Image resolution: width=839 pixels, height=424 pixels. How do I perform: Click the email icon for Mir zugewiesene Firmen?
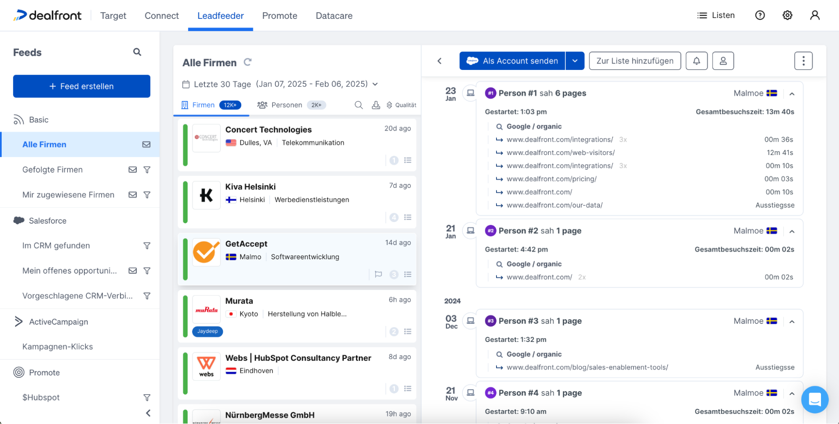(x=133, y=195)
